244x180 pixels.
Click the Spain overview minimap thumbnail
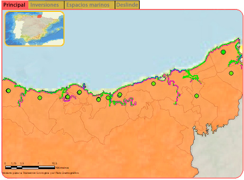pos(34,28)
